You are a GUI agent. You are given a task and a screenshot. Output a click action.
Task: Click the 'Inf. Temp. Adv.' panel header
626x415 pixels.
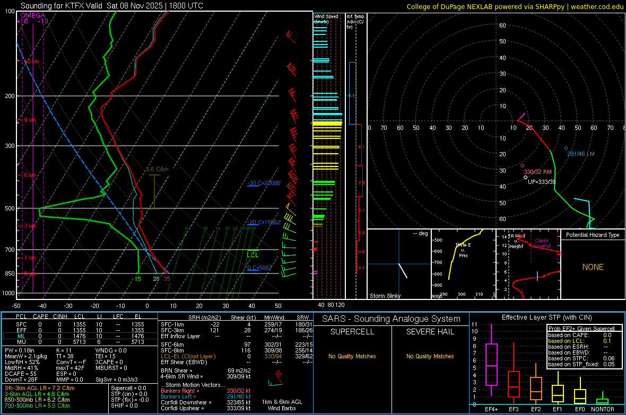355,22
